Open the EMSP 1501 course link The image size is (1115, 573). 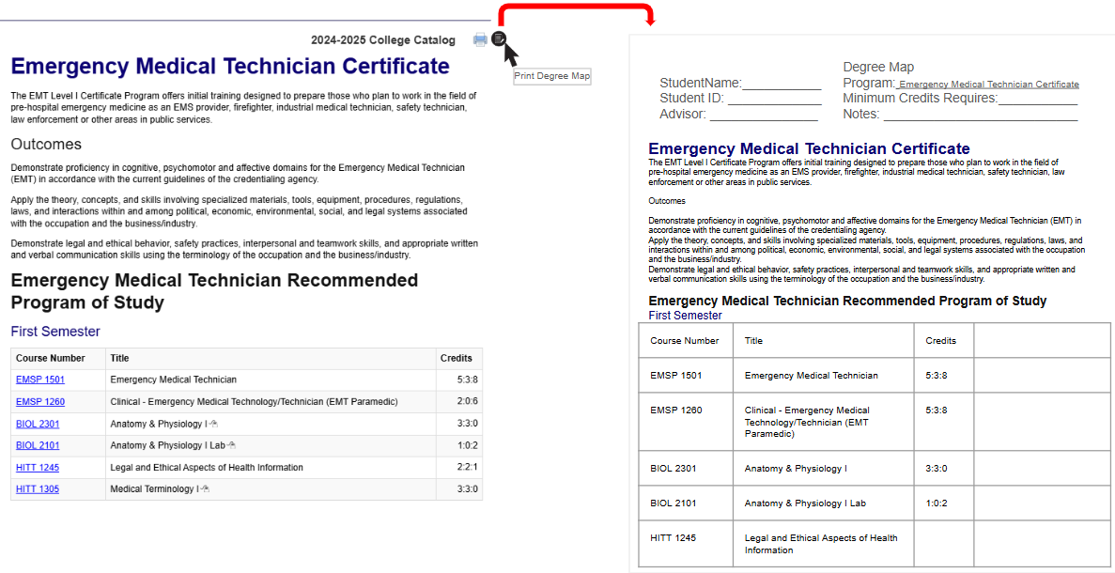point(39,379)
